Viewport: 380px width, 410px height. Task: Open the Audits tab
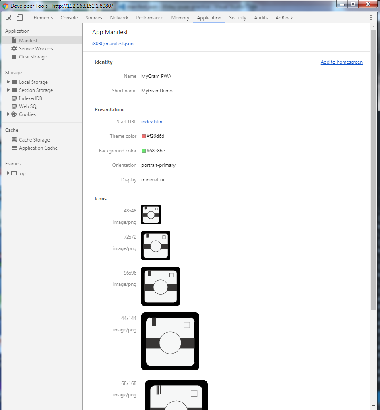tap(261, 17)
